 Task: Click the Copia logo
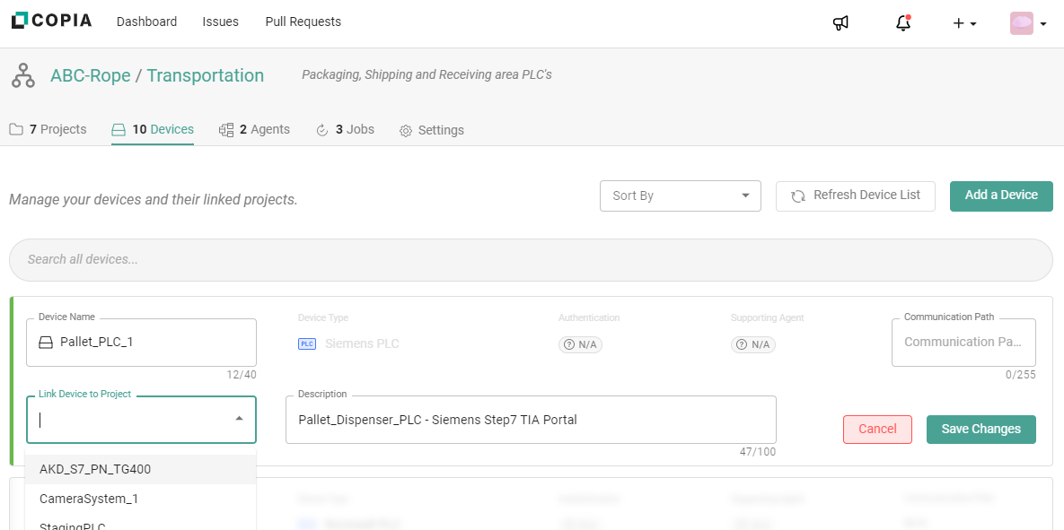pyautogui.click(x=51, y=21)
